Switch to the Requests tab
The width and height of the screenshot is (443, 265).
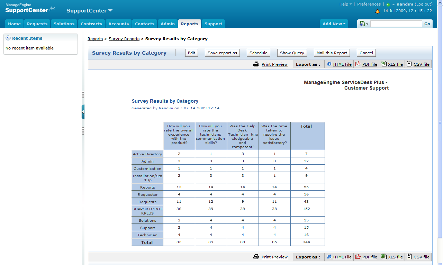click(x=37, y=24)
